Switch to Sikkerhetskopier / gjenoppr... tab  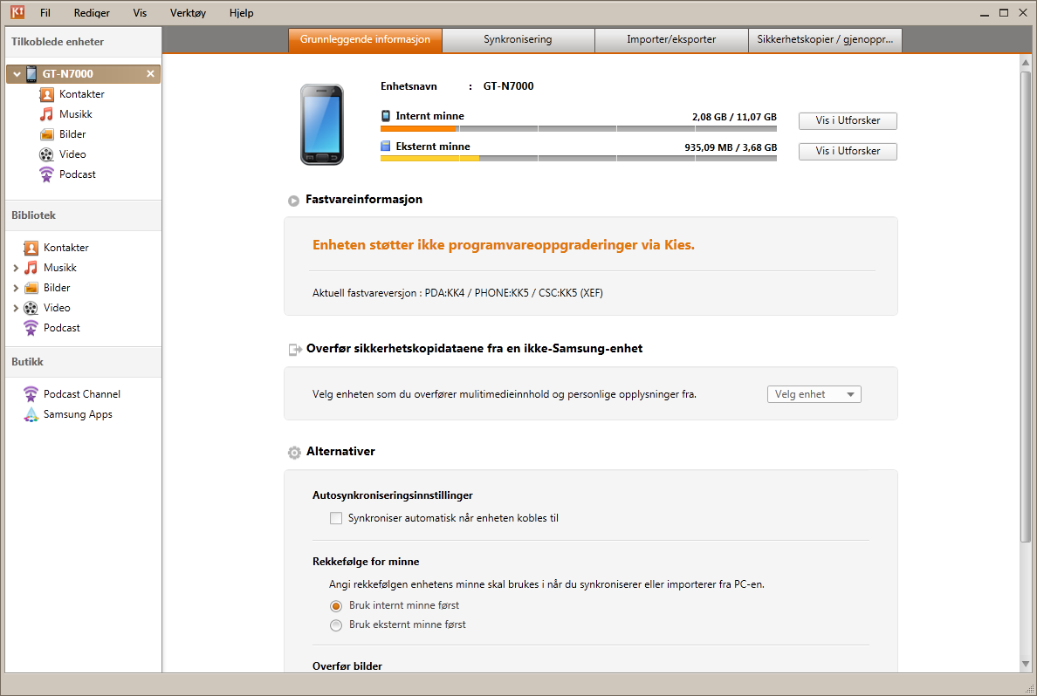point(825,39)
